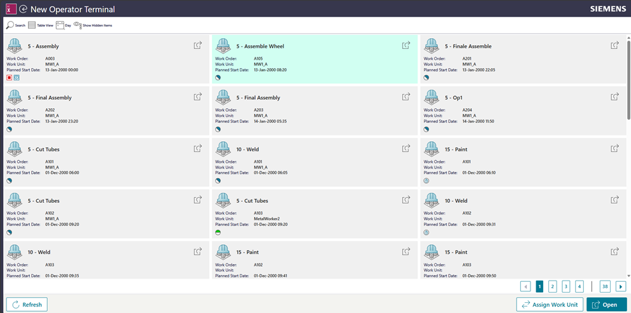
Task: Click open icon on 5 - Finale Assemble card
Action: tap(615, 45)
